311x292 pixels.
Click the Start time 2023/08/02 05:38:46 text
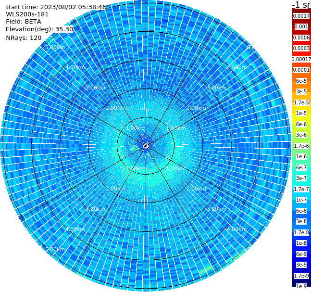[55, 7]
